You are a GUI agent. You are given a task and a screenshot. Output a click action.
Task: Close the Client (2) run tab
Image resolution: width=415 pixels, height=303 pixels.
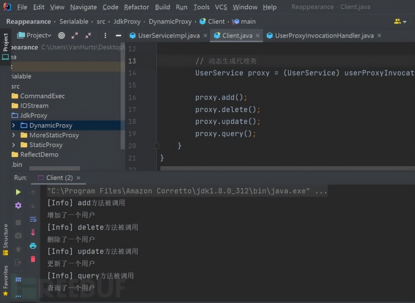click(78, 178)
